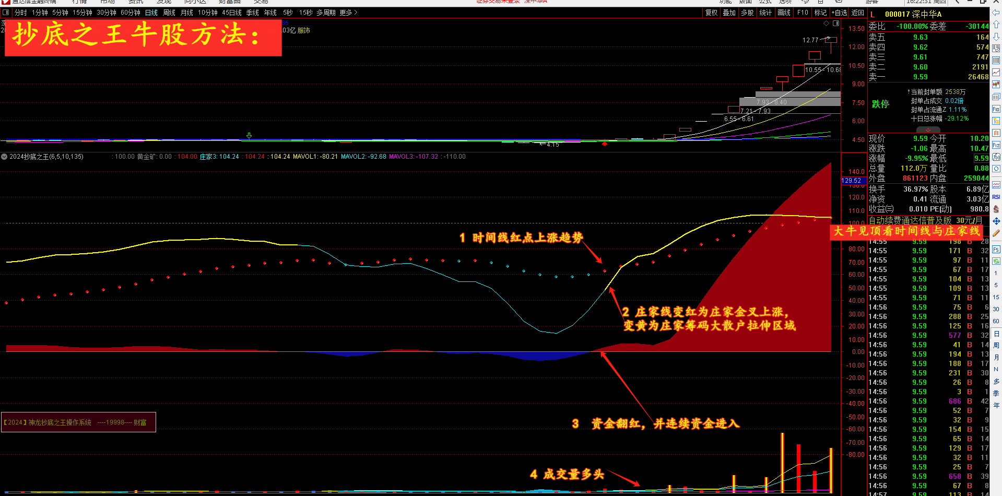Click the blue up arrow sidebar icon
Viewport: 1002px width, 496px height.
(x=996, y=25)
